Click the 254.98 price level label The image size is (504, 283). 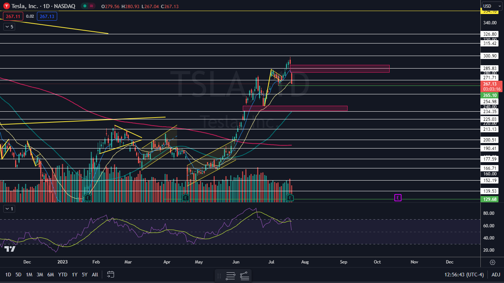pos(490,101)
